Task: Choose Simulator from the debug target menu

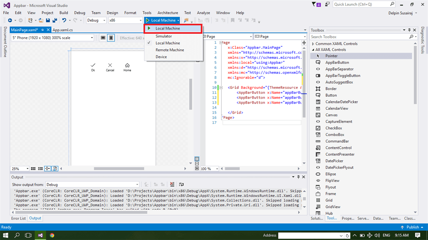Action: (163, 36)
